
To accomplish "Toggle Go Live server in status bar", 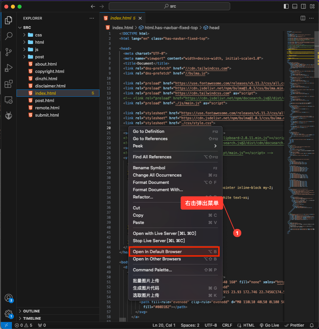I will click(269, 325).
